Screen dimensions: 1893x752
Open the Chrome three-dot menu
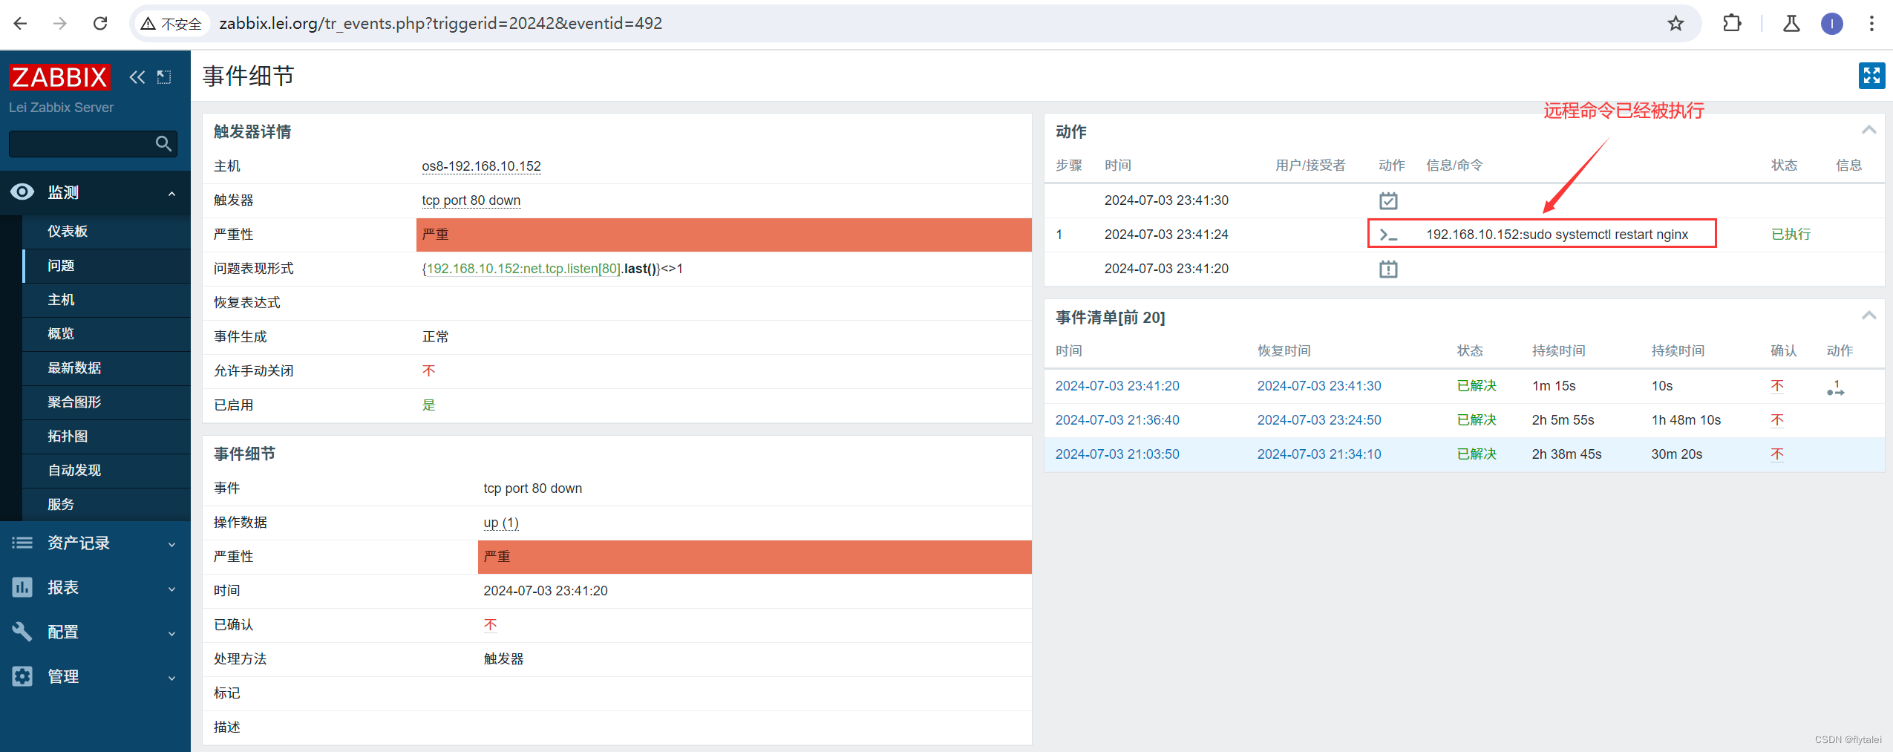pos(1871,24)
